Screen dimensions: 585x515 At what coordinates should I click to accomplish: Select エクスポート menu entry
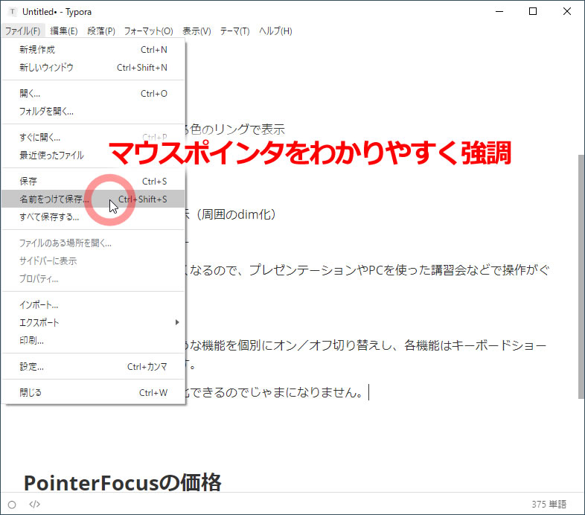[x=93, y=322]
